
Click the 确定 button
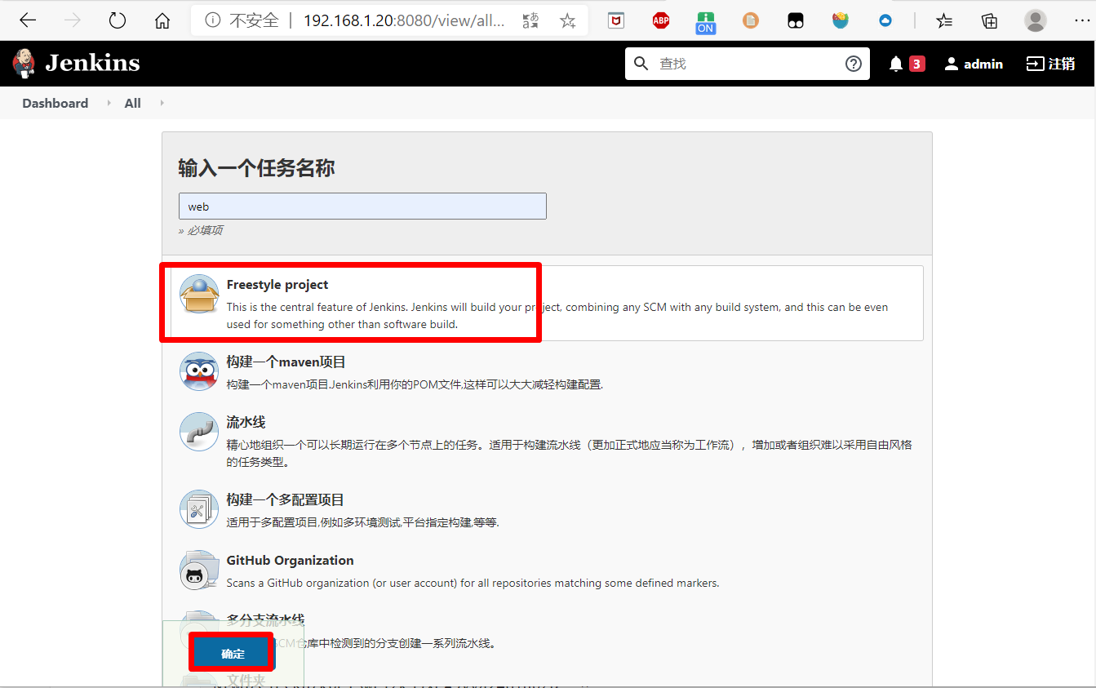[x=233, y=654]
